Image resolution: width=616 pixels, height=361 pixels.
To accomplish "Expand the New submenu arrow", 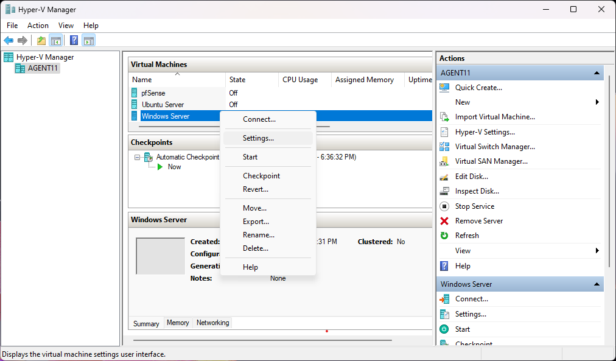I will (x=597, y=102).
